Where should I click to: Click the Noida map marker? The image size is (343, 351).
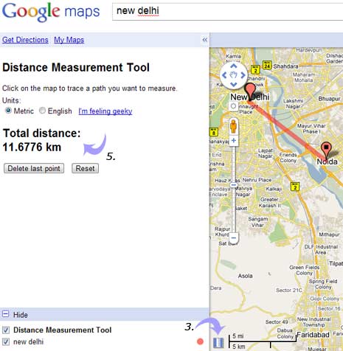point(326,150)
